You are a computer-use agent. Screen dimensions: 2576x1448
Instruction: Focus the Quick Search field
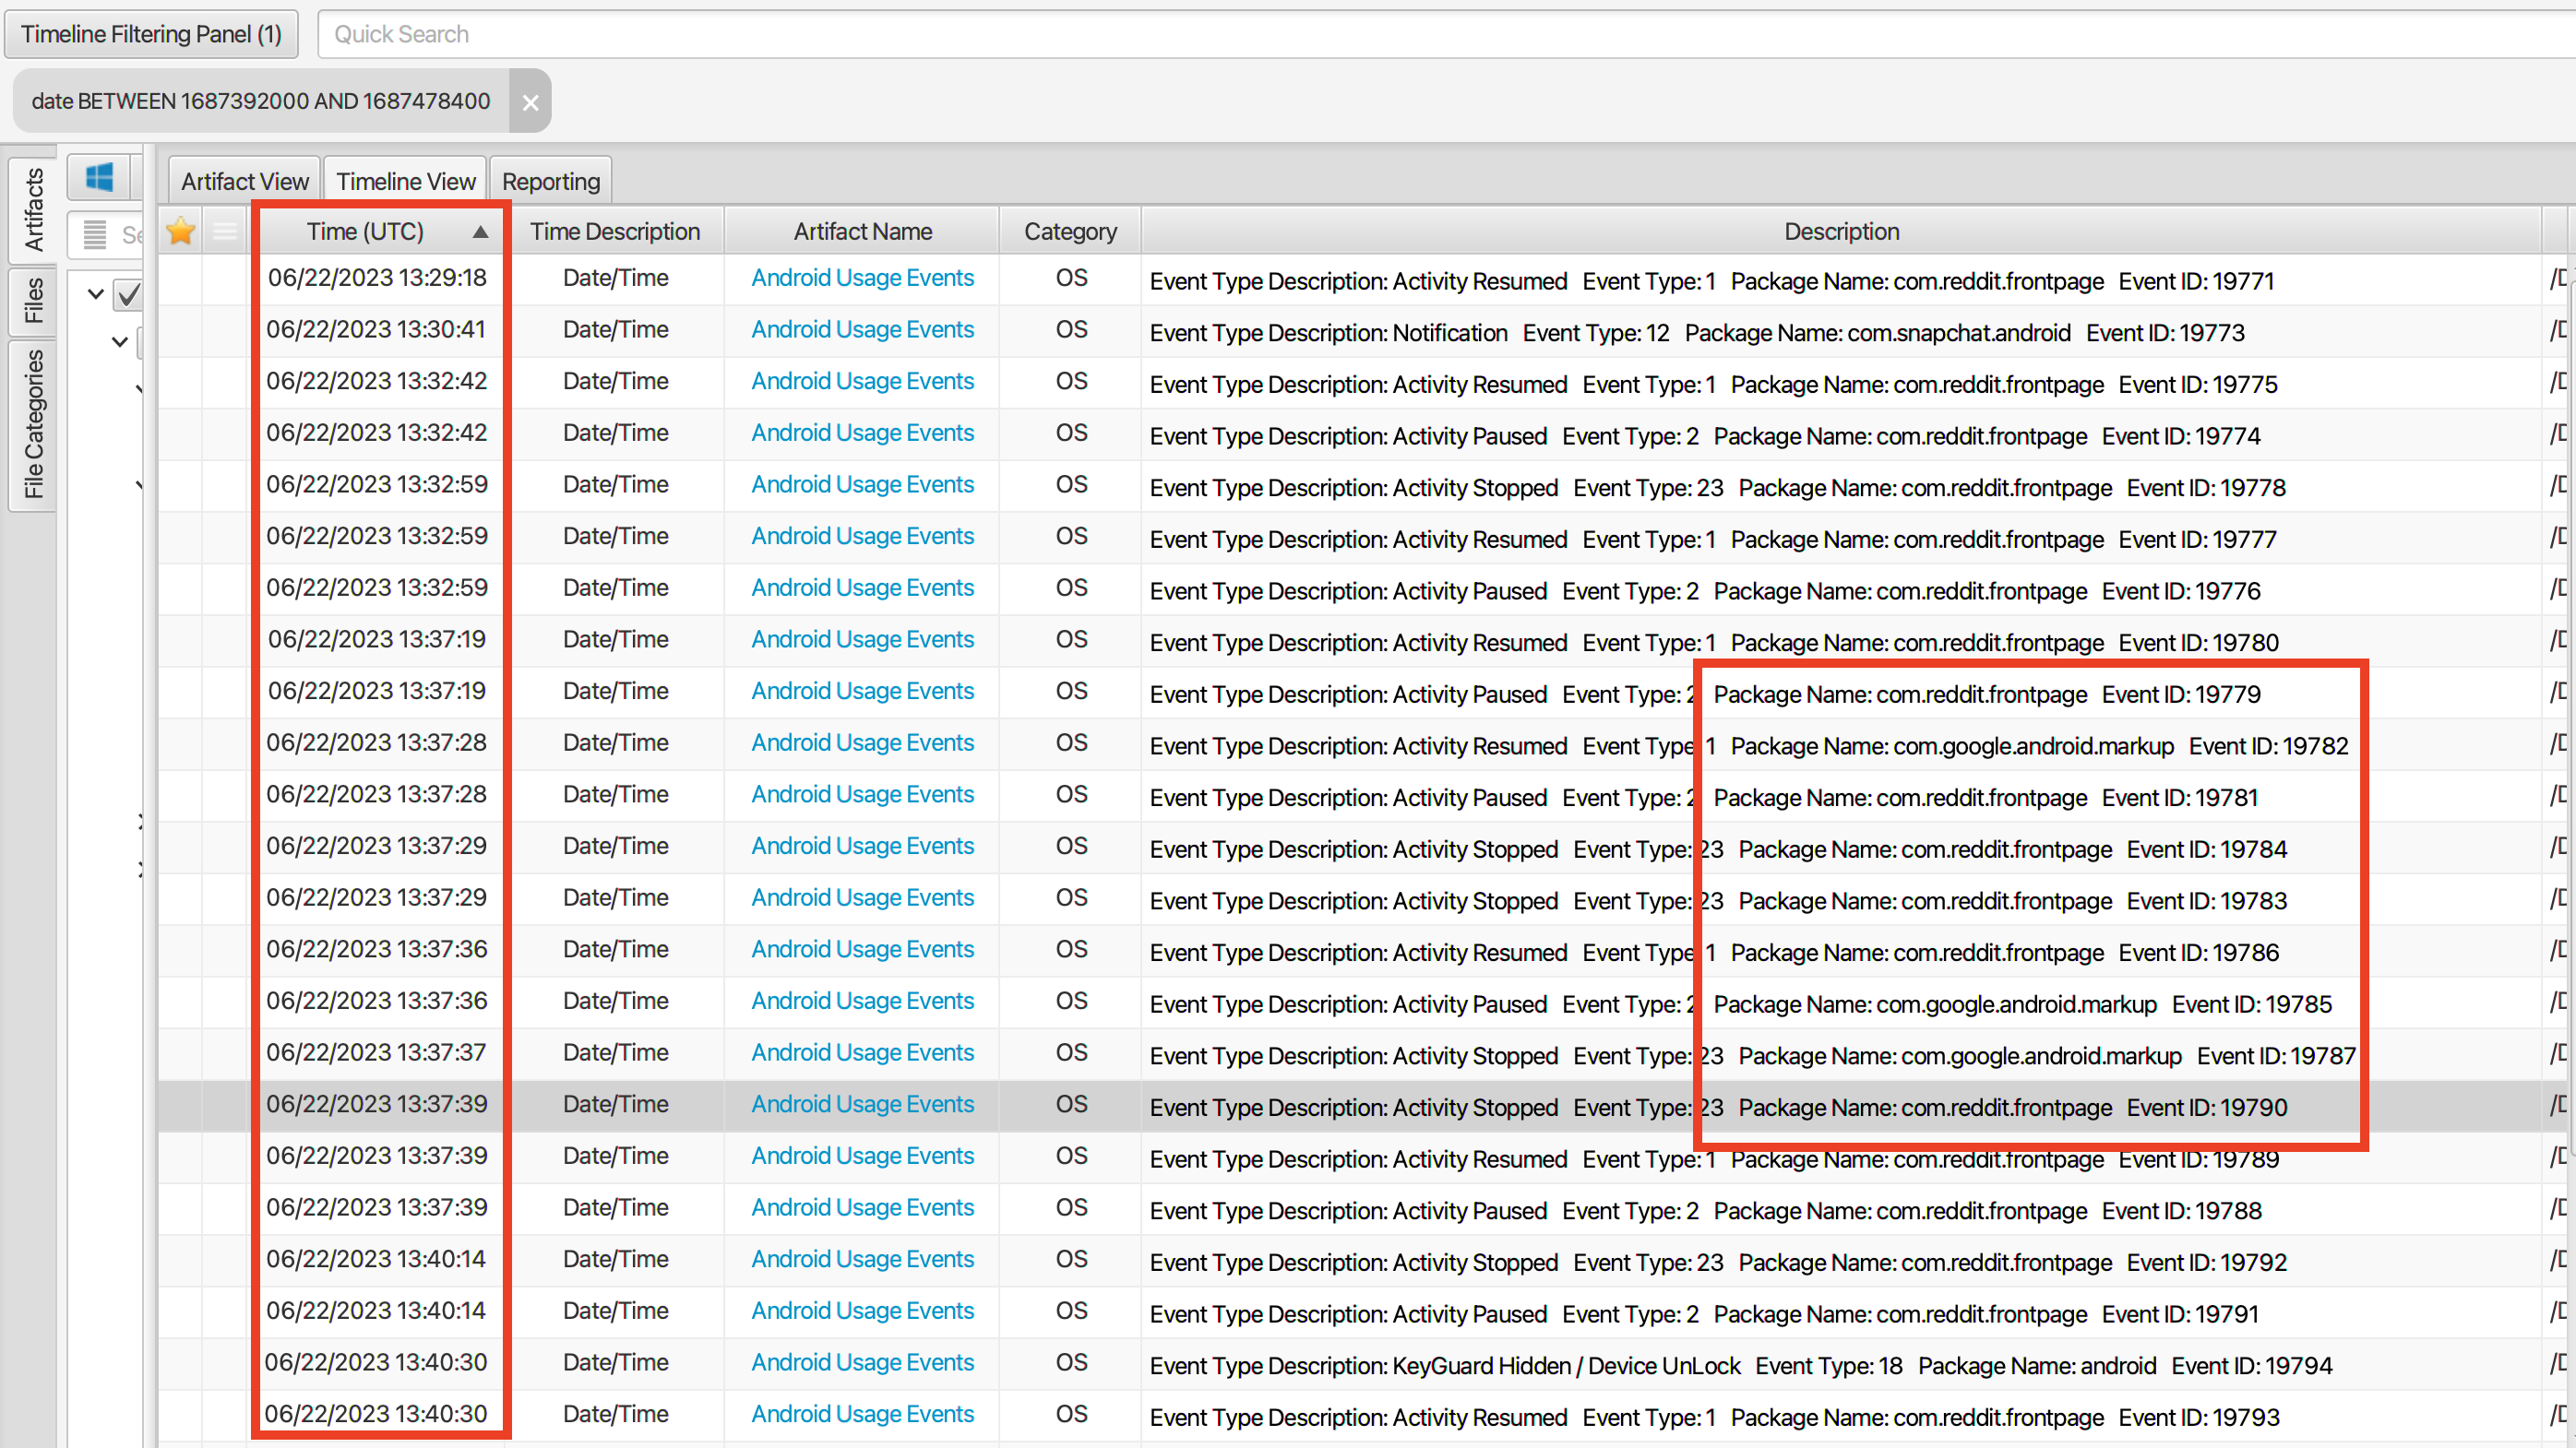(1445, 34)
